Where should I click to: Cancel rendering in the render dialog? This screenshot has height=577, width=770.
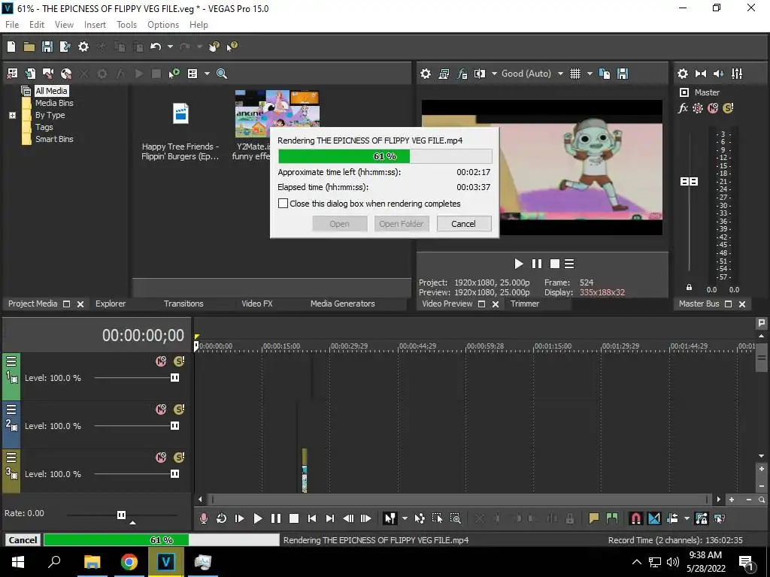pyautogui.click(x=463, y=224)
